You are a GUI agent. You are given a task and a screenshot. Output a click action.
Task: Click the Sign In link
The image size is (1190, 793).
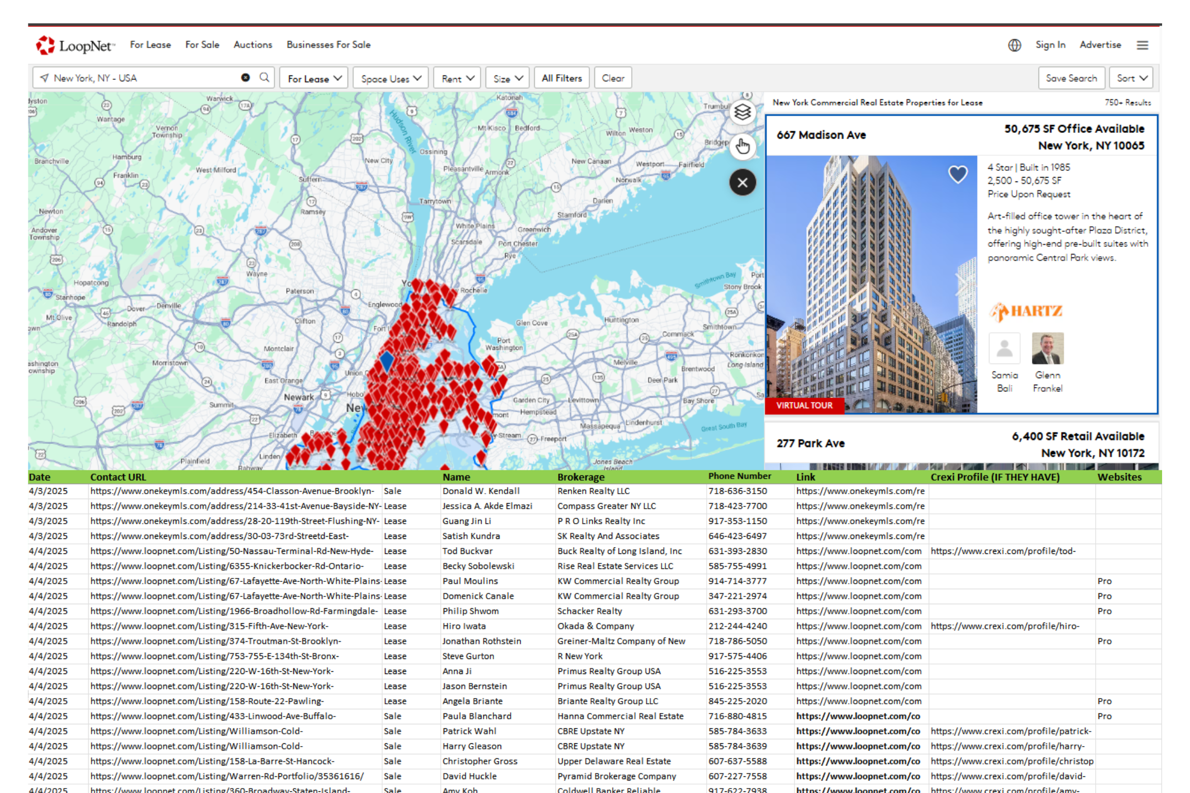point(1050,45)
